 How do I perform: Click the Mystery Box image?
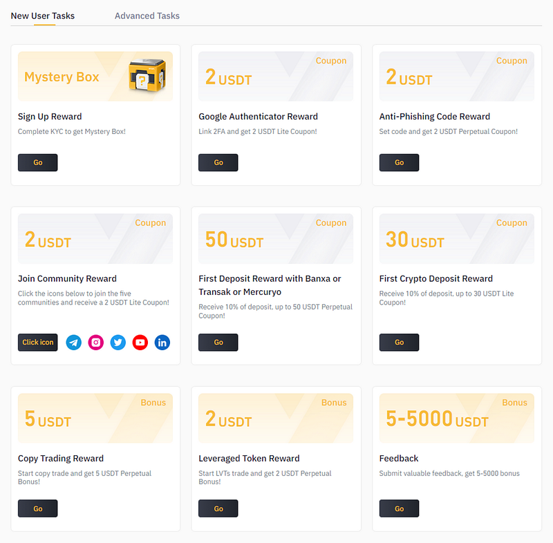(147, 75)
